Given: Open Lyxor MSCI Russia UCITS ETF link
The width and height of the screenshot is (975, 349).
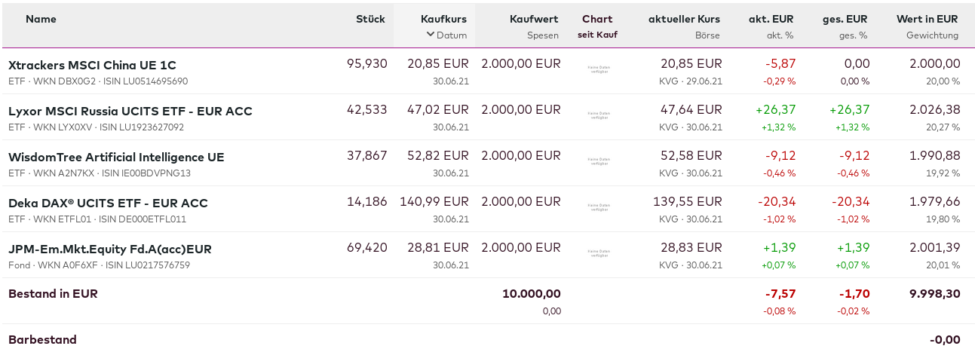Looking at the screenshot, I should click(x=130, y=112).
